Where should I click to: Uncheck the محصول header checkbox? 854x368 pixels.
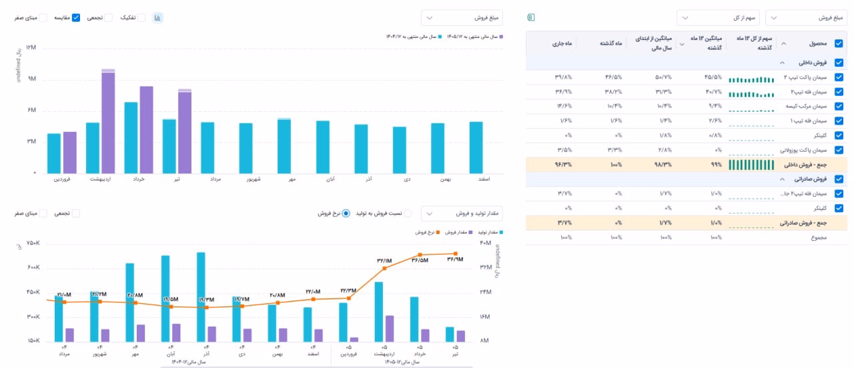[839, 43]
